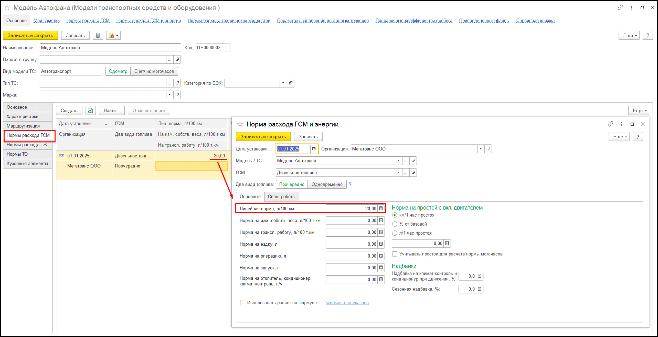Expand the Организация dropdown list
The width and height of the screenshot is (658, 337).
[481, 149]
